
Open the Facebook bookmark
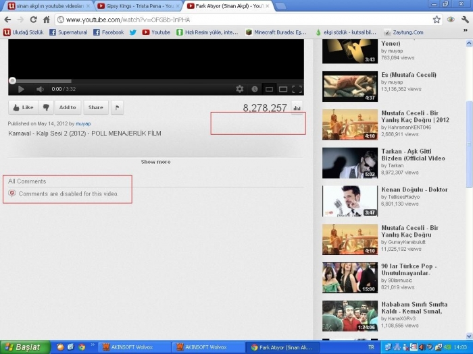click(x=108, y=32)
